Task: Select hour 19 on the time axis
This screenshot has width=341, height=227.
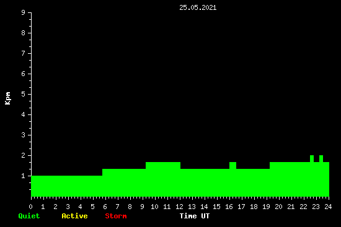Action: (x=266, y=207)
